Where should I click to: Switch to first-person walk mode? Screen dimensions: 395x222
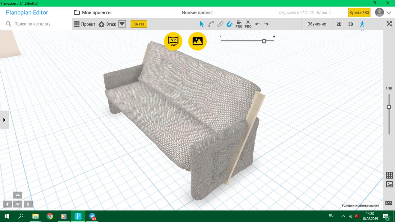pos(362,24)
